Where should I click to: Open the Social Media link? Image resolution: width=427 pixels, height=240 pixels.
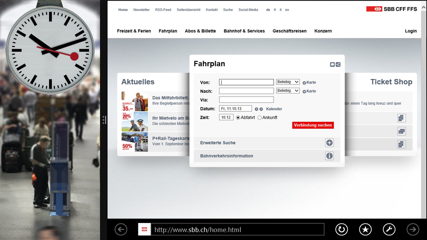click(248, 10)
